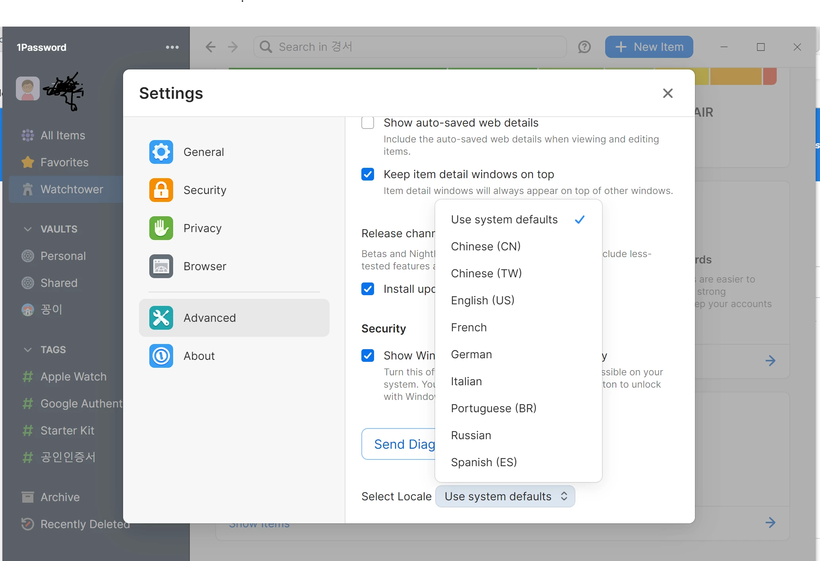
Task: Click the search magnifier icon
Action: pyautogui.click(x=266, y=47)
